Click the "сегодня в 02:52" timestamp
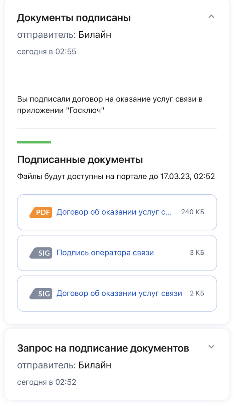Viewport: 234px width, 406px height. click(47, 382)
